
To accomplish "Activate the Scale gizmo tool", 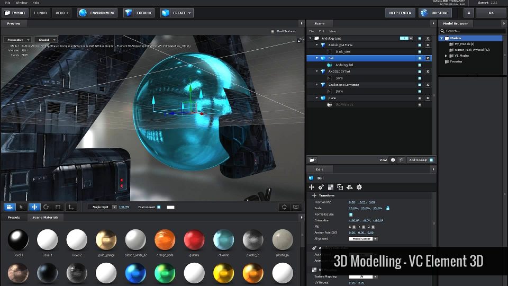I will coord(58,207).
